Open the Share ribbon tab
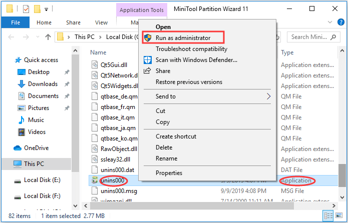348x223 pixels. point(73,22)
